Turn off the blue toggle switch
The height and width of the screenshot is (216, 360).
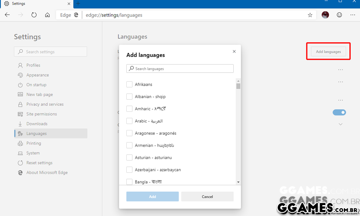point(339,112)
